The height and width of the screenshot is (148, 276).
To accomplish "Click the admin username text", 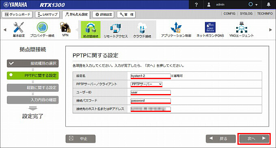I will tap(220, 4).
